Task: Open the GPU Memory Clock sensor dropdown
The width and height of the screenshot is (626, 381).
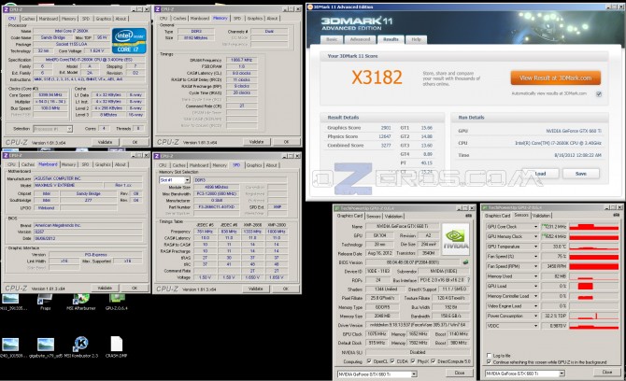Action: pyautogui.click(x=535, y=236)
